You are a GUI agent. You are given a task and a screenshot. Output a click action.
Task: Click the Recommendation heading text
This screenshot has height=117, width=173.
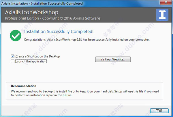(24, 86)
